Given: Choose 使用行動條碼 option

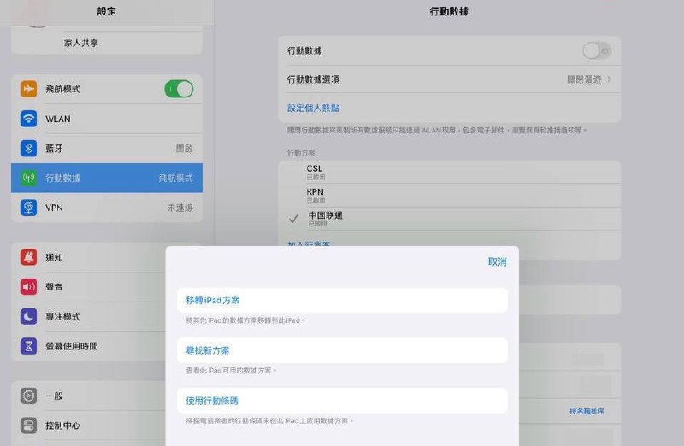Looking at the screenshot, I should tap(343, 401).
